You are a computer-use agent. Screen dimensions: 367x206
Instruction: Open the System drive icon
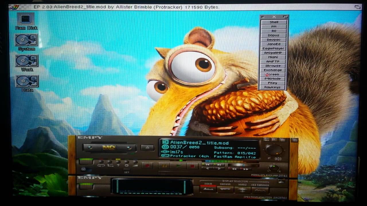(26, 43)
